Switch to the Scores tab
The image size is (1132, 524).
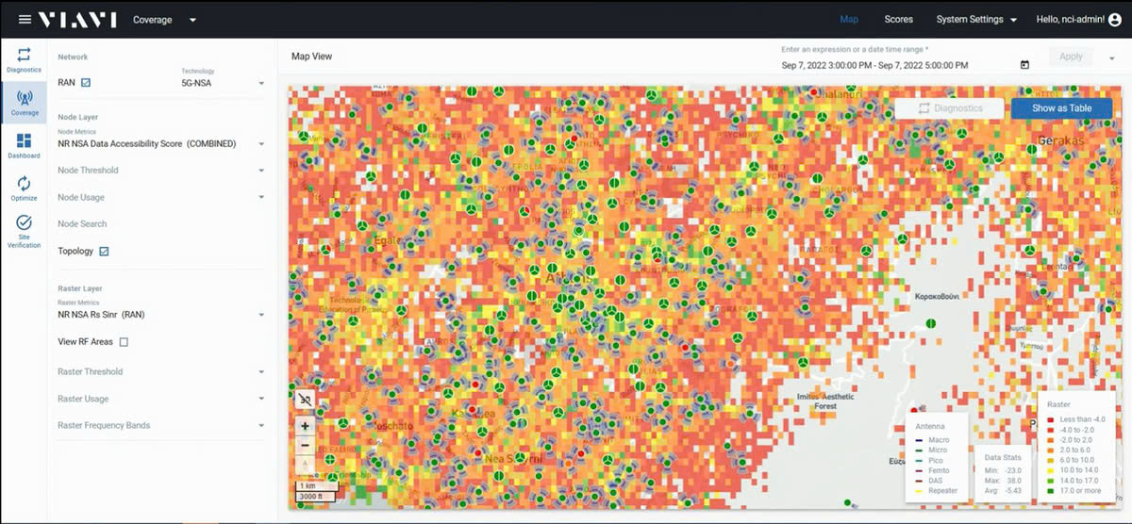tap(898, 20)
